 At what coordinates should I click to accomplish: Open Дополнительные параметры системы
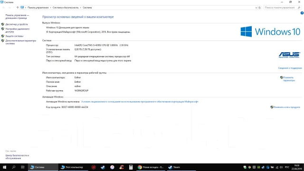tap(21, 42)
